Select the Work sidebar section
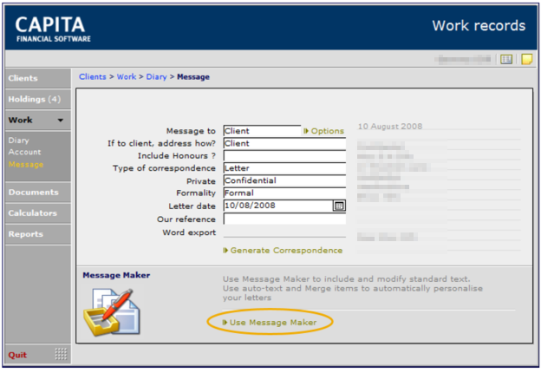The image size is (541, 373). 38,120
